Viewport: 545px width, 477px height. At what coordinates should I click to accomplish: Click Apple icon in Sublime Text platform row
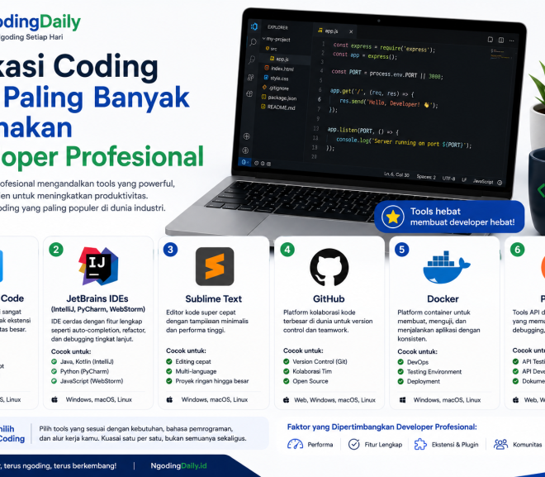(169, 399)
